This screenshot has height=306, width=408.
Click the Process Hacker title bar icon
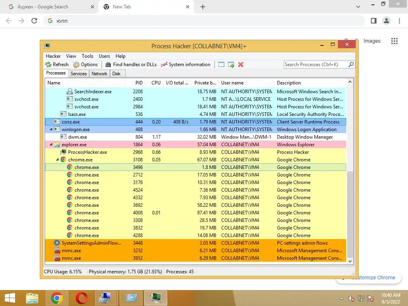click(47, 46)
